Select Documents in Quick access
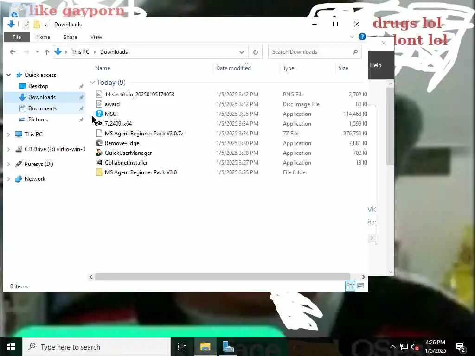The height and width of the screenshot is (356, 475). [x=42, y=108]
